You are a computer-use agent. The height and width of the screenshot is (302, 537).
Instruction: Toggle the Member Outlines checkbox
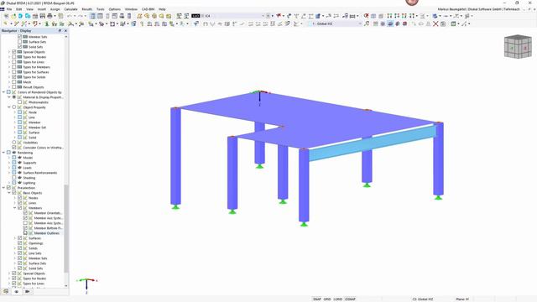[x=25, y=233]
